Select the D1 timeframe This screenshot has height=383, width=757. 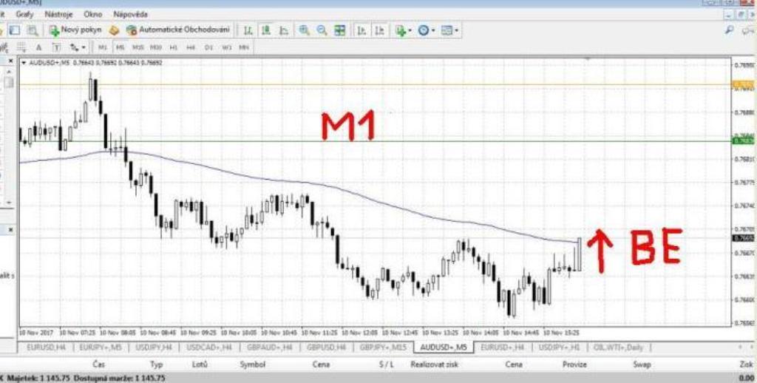(208, 47)
